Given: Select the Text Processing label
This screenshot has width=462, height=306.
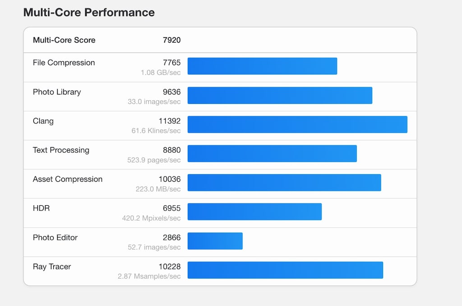Looking at the screenshot, I should click(x=61, y=150).
